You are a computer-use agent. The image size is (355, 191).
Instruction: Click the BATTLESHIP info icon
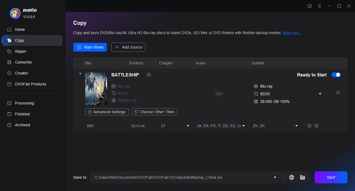point(149,75)
